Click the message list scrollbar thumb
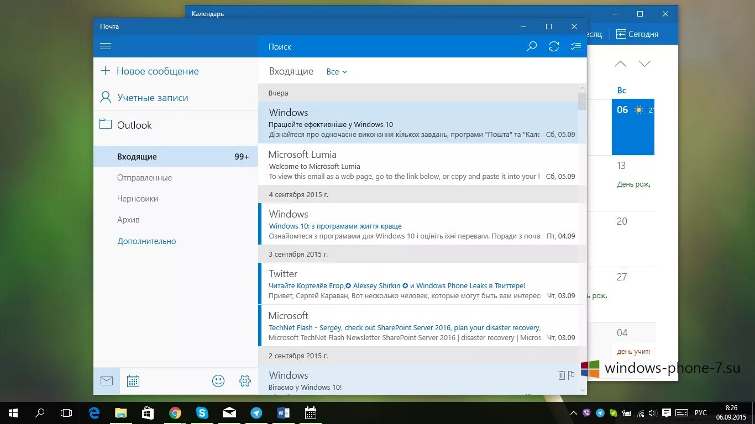This screenshot has height=424, width=755. pos(583,101)
